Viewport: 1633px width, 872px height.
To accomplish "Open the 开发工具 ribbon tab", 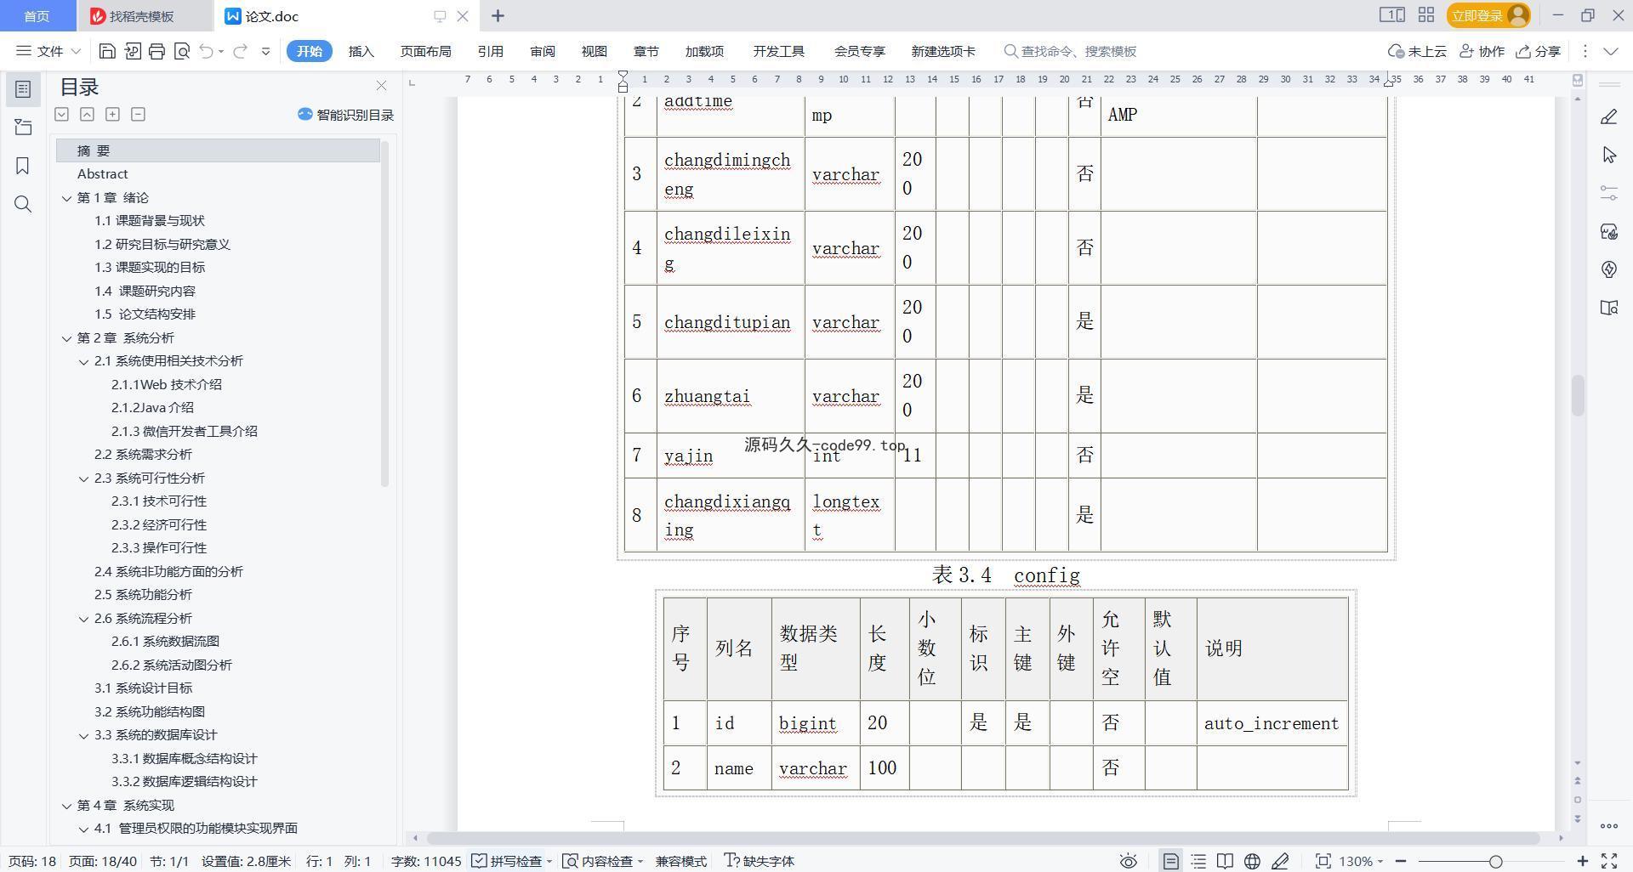I will click(778, 51).
